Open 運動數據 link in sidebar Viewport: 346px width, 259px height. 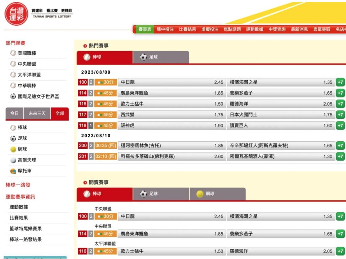click(x=19, y=207)
